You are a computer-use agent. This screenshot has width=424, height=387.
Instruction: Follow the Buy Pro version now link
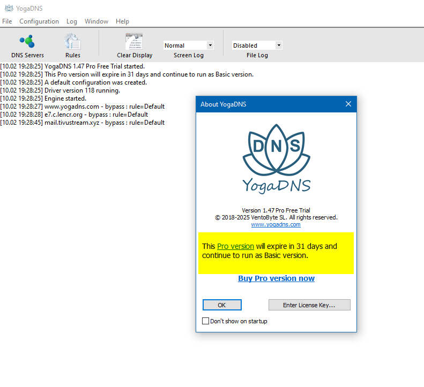point(276,278)
